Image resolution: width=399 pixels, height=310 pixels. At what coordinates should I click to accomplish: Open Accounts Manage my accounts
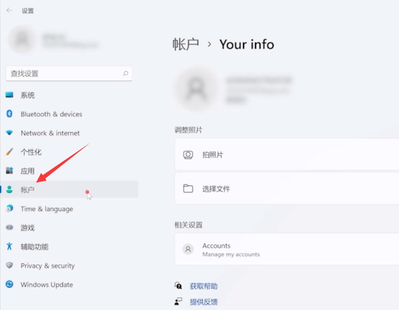[x=287, y=249]
